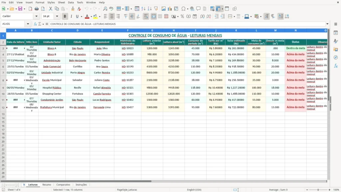Toggle Align Right
341x192 pixels.
118,16
